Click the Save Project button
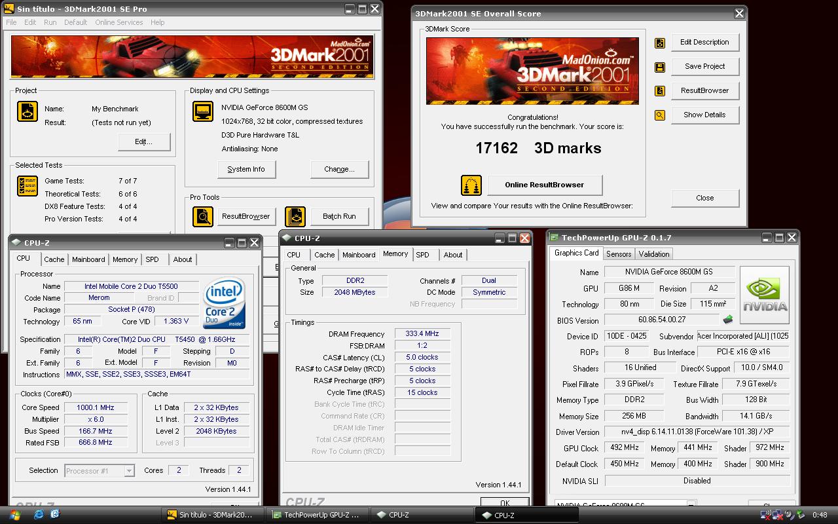838x524 pixels. (x=704, y=67)
